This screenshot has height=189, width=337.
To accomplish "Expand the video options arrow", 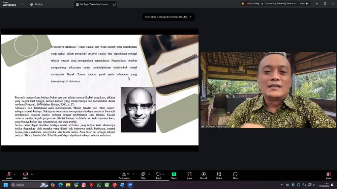I will pos(32,174).
